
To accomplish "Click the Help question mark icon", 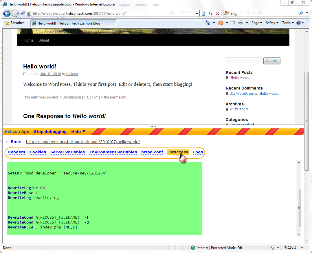I will click(299, 23).
